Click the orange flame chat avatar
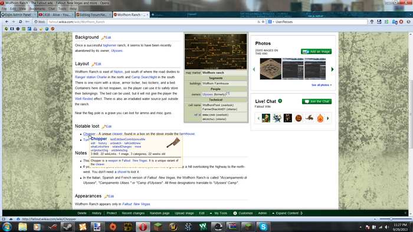Viewport: 413px width, 232px height. pos(320,118)
